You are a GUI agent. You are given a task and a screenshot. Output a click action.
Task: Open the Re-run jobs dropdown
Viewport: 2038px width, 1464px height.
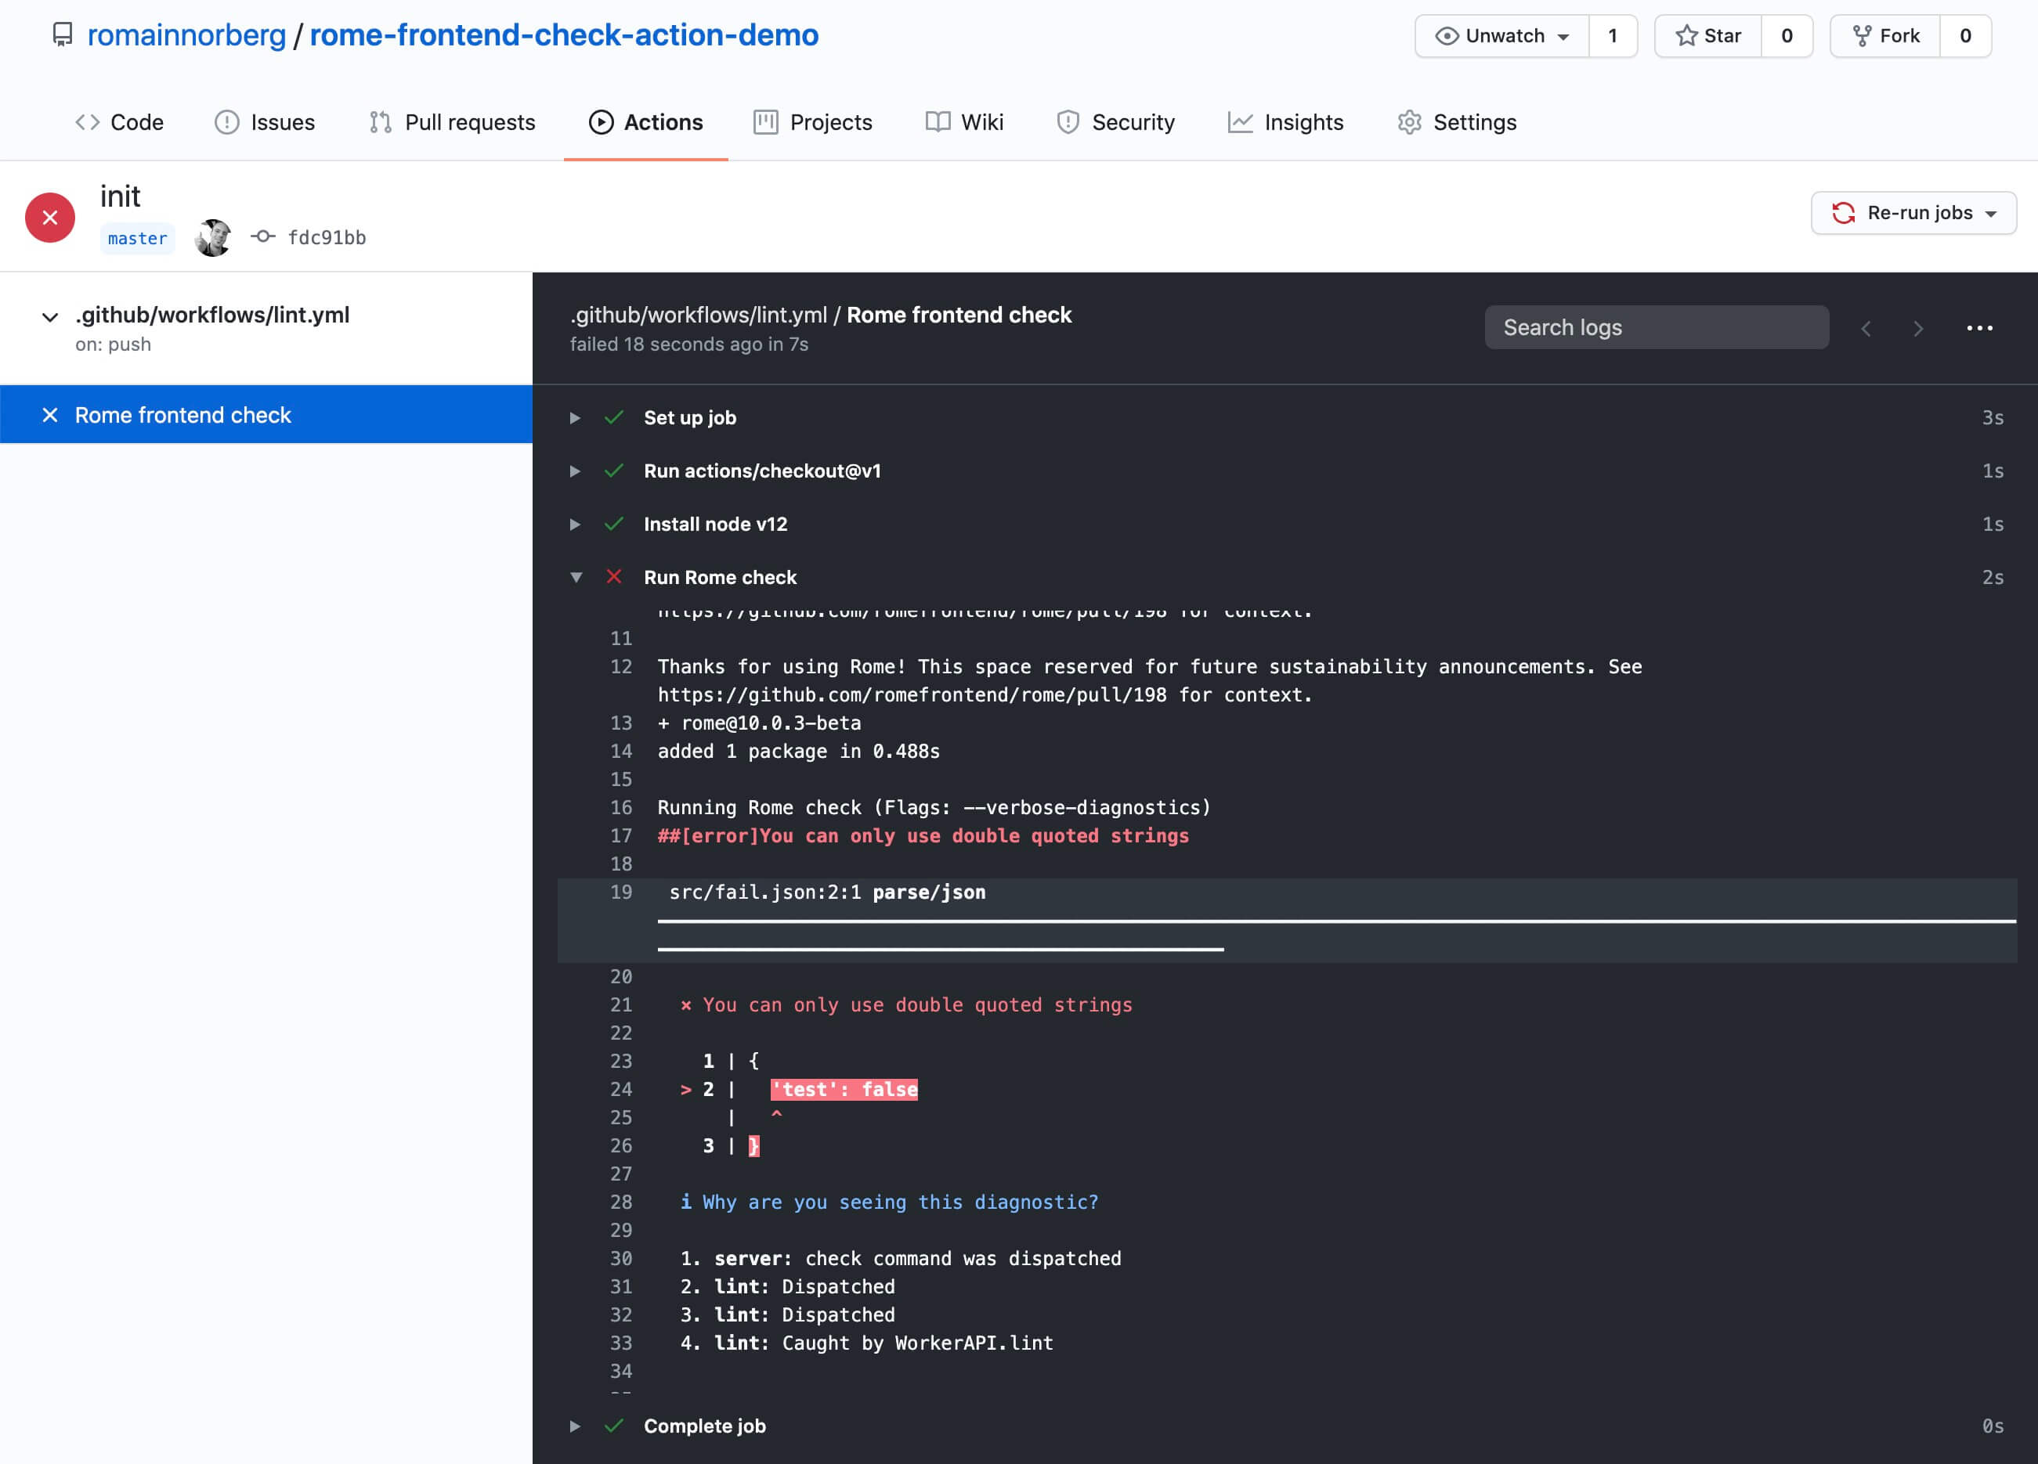(x=1913, y=213)
